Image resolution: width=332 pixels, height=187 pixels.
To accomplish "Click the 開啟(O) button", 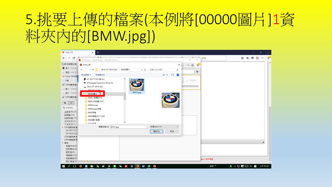I will [x=157, y=131].
